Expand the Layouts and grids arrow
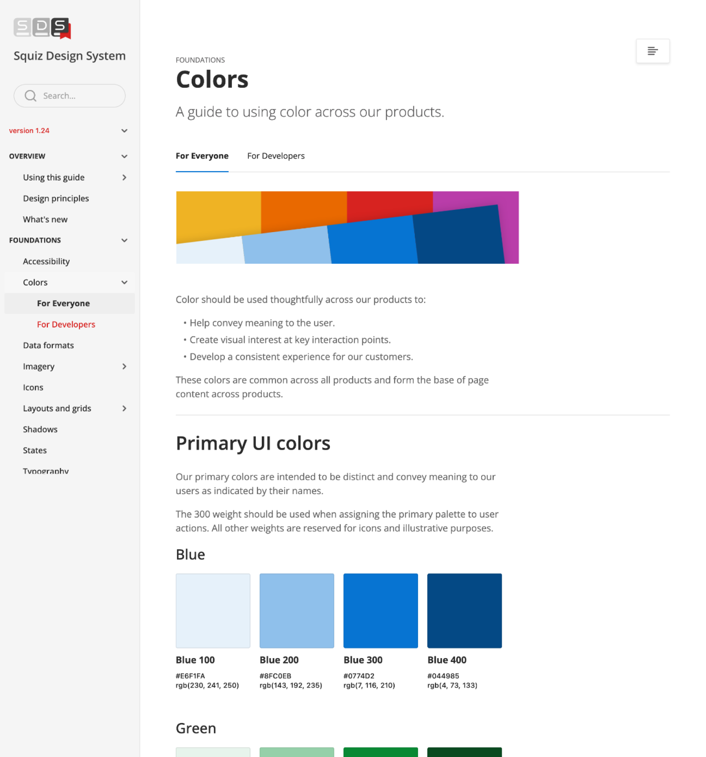706x757 pixels. 124,408
